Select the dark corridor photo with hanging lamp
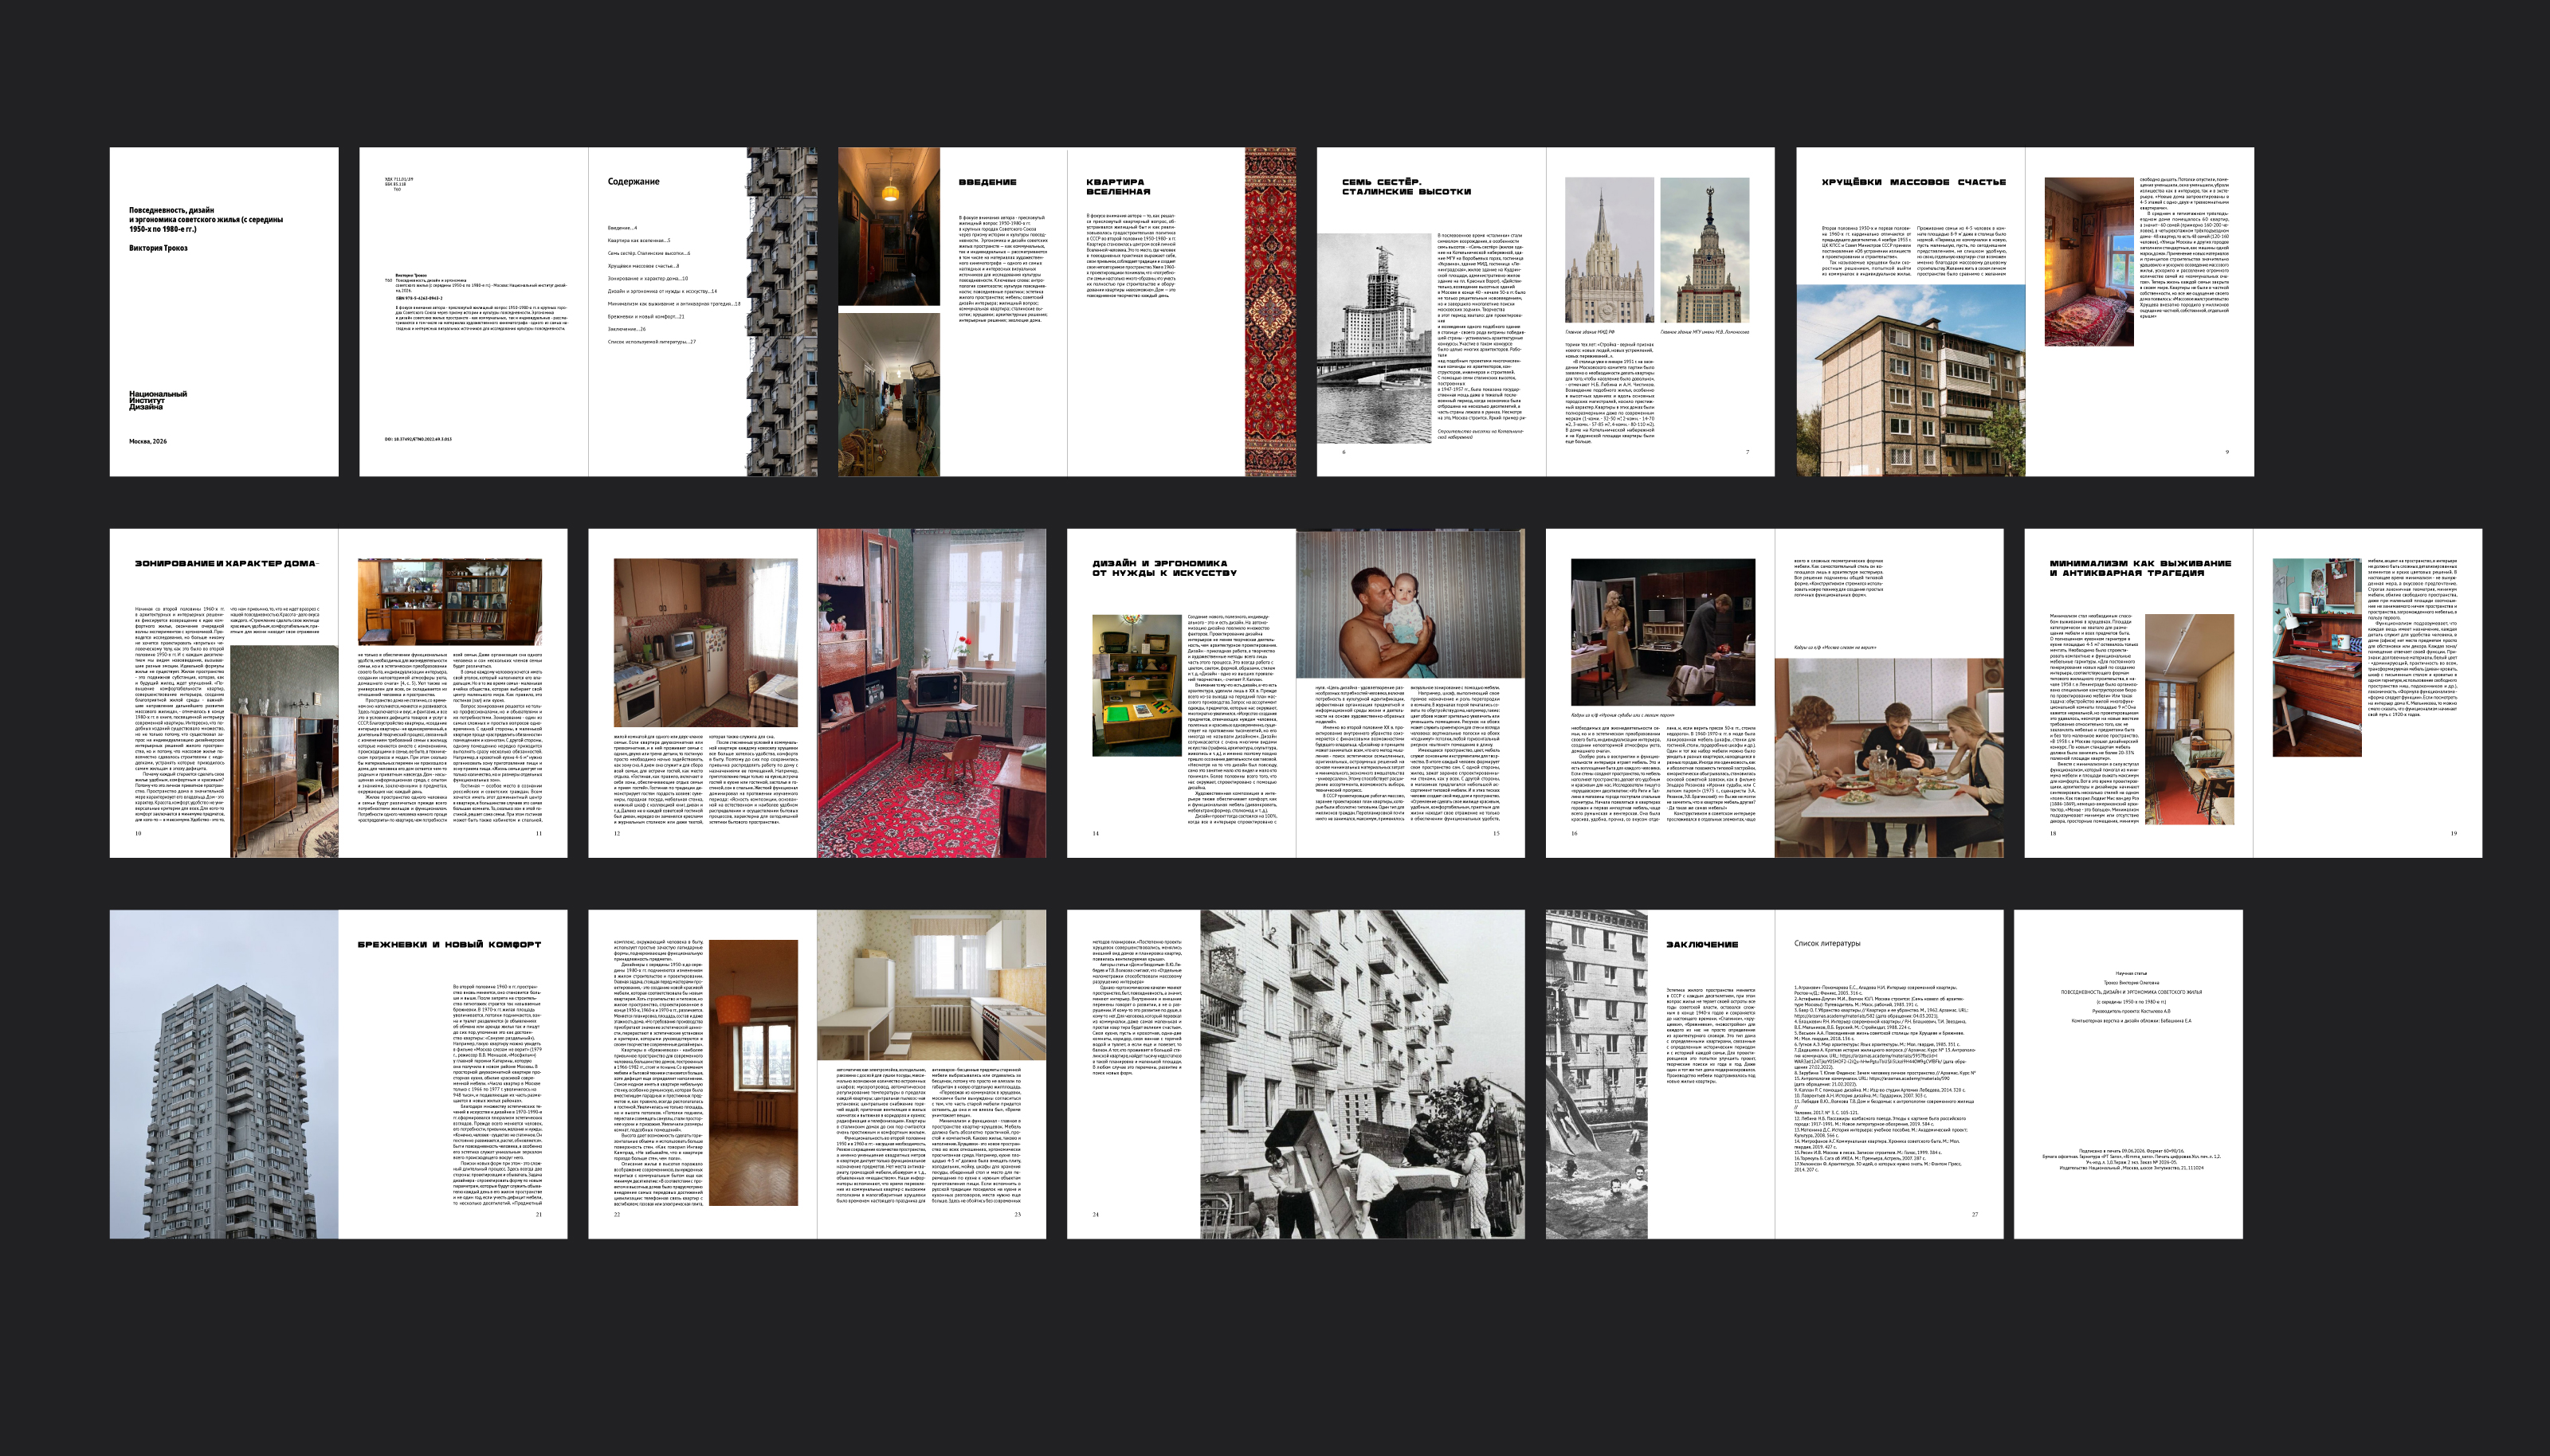The width and height of the screenshot is (2550, 1456). pyautogui.click(x=889, y=227)
